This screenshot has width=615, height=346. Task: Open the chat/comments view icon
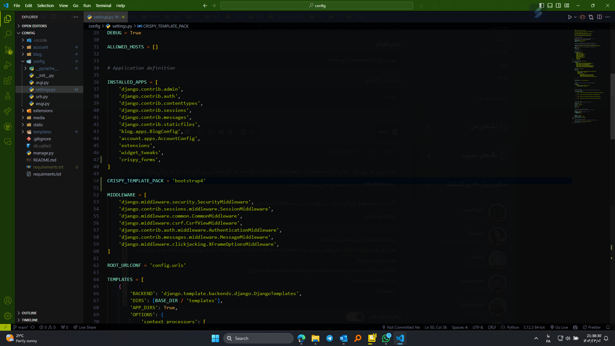[x=8, y=142]
